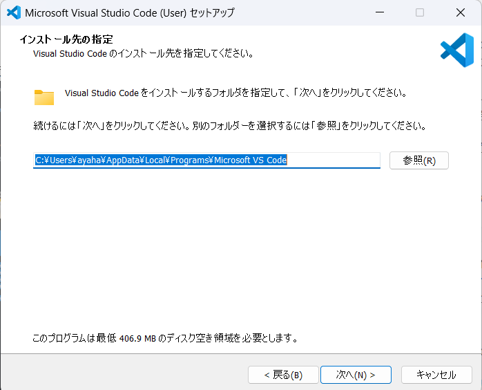This screenshot has height=390, width=482.
Task: Click the instruction starting with 続けるには「次へ」
Action: (x=230, y=126)
